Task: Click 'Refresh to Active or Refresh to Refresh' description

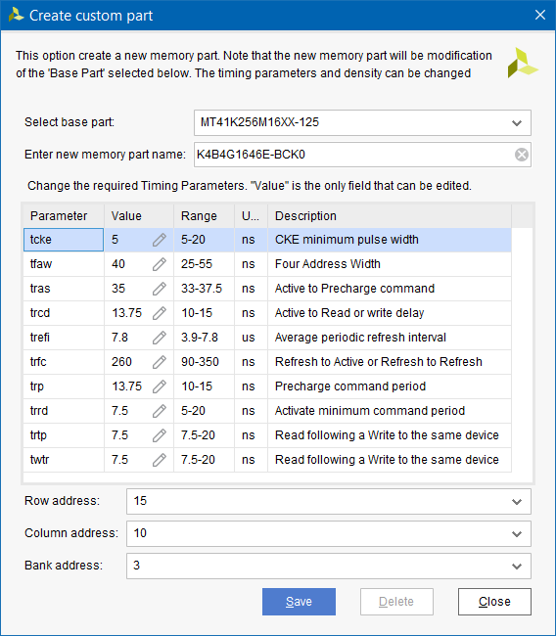Action: coord(379,362)
